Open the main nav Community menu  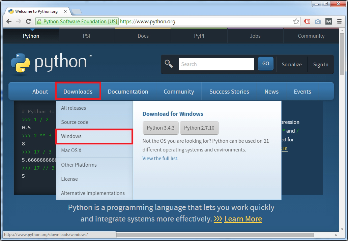(179, 92)
